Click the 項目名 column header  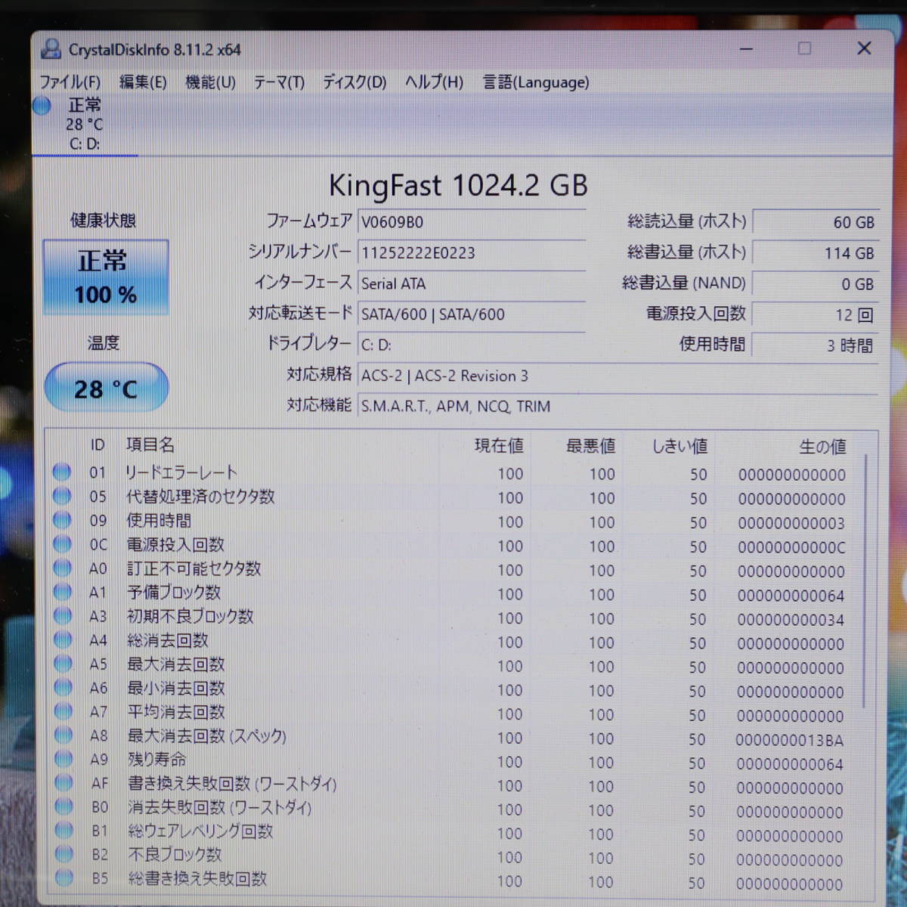pos(150,445)
